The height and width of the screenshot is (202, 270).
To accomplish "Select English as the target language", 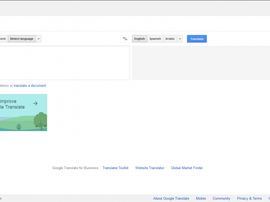I will [x=139, y=39].
